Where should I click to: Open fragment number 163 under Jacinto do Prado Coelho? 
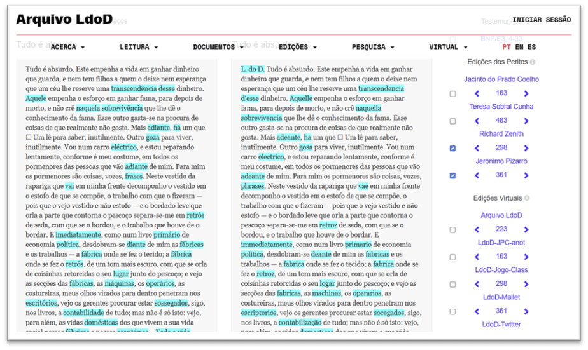point(501,93)
